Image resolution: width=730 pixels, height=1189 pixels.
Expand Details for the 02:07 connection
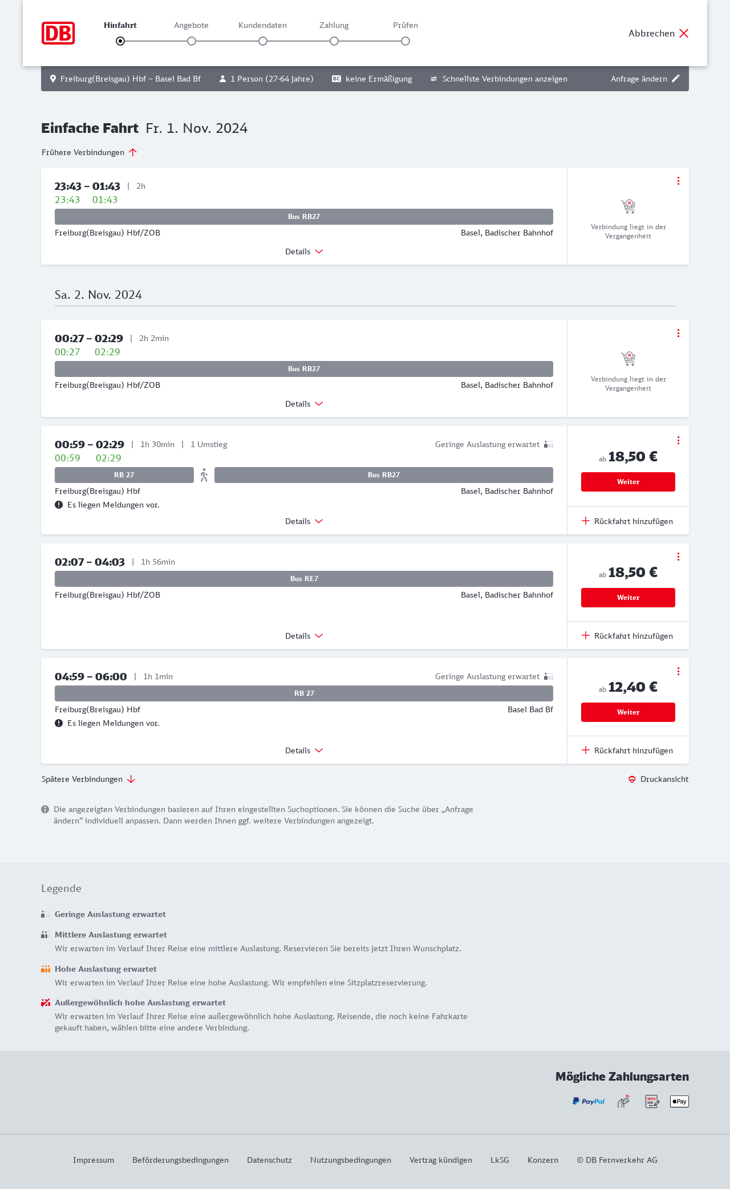[304, 636]
